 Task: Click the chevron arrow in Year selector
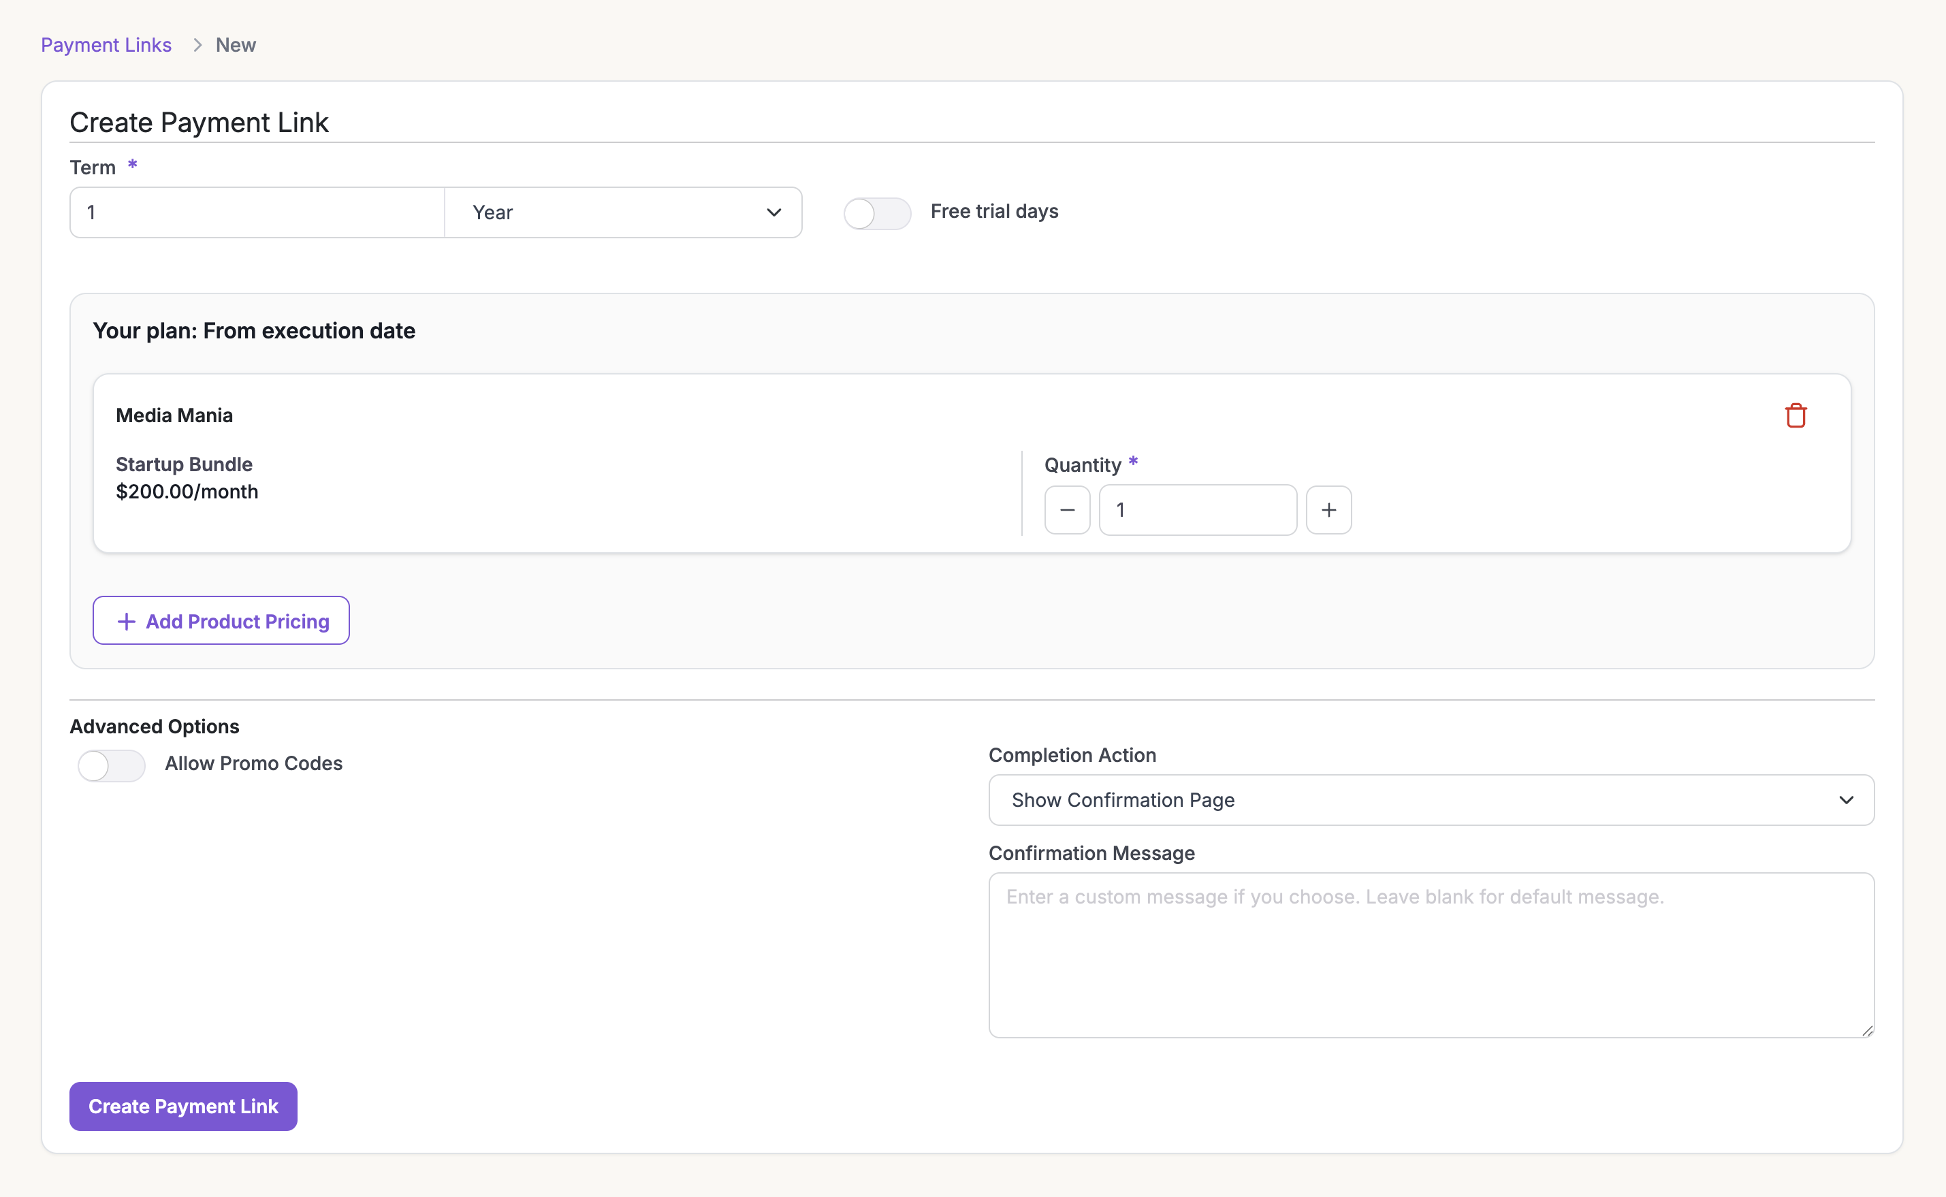click(773, 212)
